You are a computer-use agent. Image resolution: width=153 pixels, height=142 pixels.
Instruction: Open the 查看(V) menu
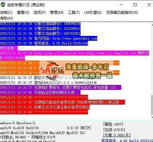(x=23, y=13)
